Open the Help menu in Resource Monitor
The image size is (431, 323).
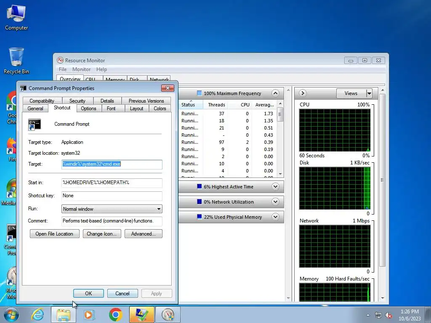point(101,69)
